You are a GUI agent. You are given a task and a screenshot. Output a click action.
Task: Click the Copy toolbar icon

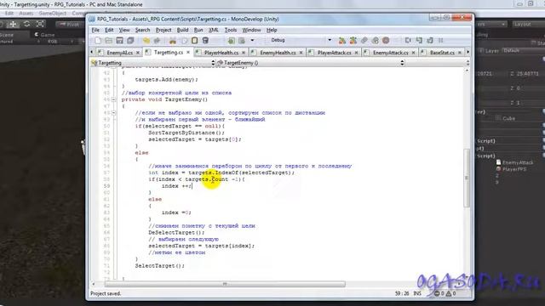[x=184, y=41]
